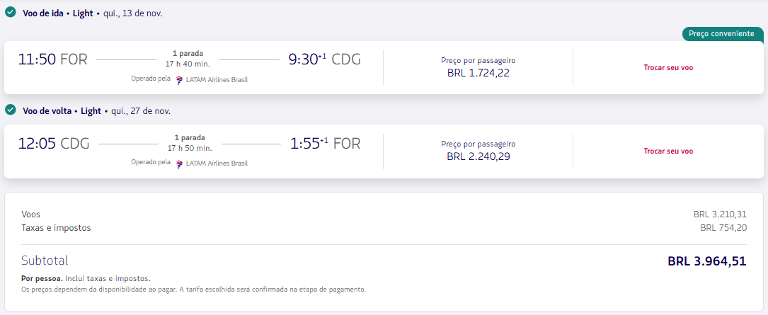Screen dimensions: 768x315
Task: Change the return flight via Trocar seu voo
Action: tap(668, 151)
